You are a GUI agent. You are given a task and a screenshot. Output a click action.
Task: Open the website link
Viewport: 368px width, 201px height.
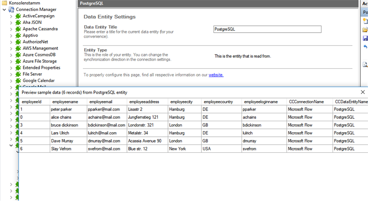(x=216, y=74)
